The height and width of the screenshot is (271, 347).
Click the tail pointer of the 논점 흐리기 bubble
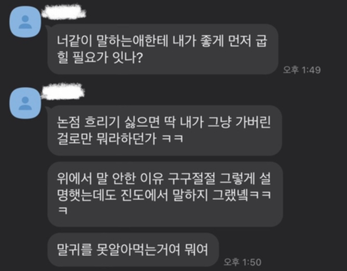click(x=48, y=110)
